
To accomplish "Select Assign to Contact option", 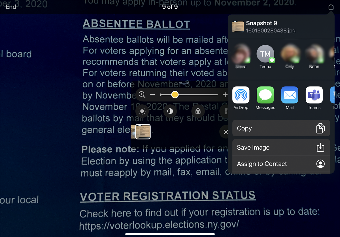I will click(x=281, y=164).
